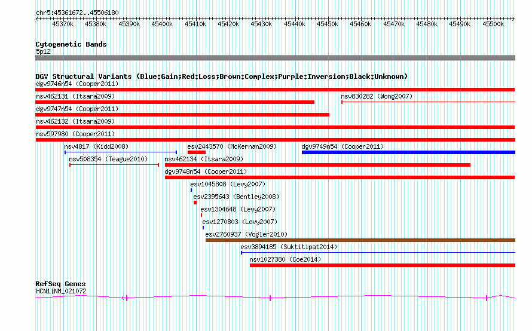Open the nsv1027380 (Coe2014) label
This screenshot has height=331, width=532.
[x=285, y=259]
